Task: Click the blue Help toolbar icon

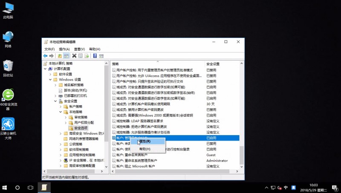Action: [95, 56]
